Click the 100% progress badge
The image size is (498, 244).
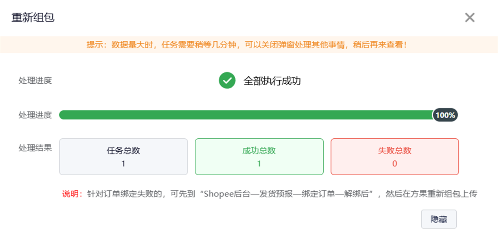(x=445, y=115)
